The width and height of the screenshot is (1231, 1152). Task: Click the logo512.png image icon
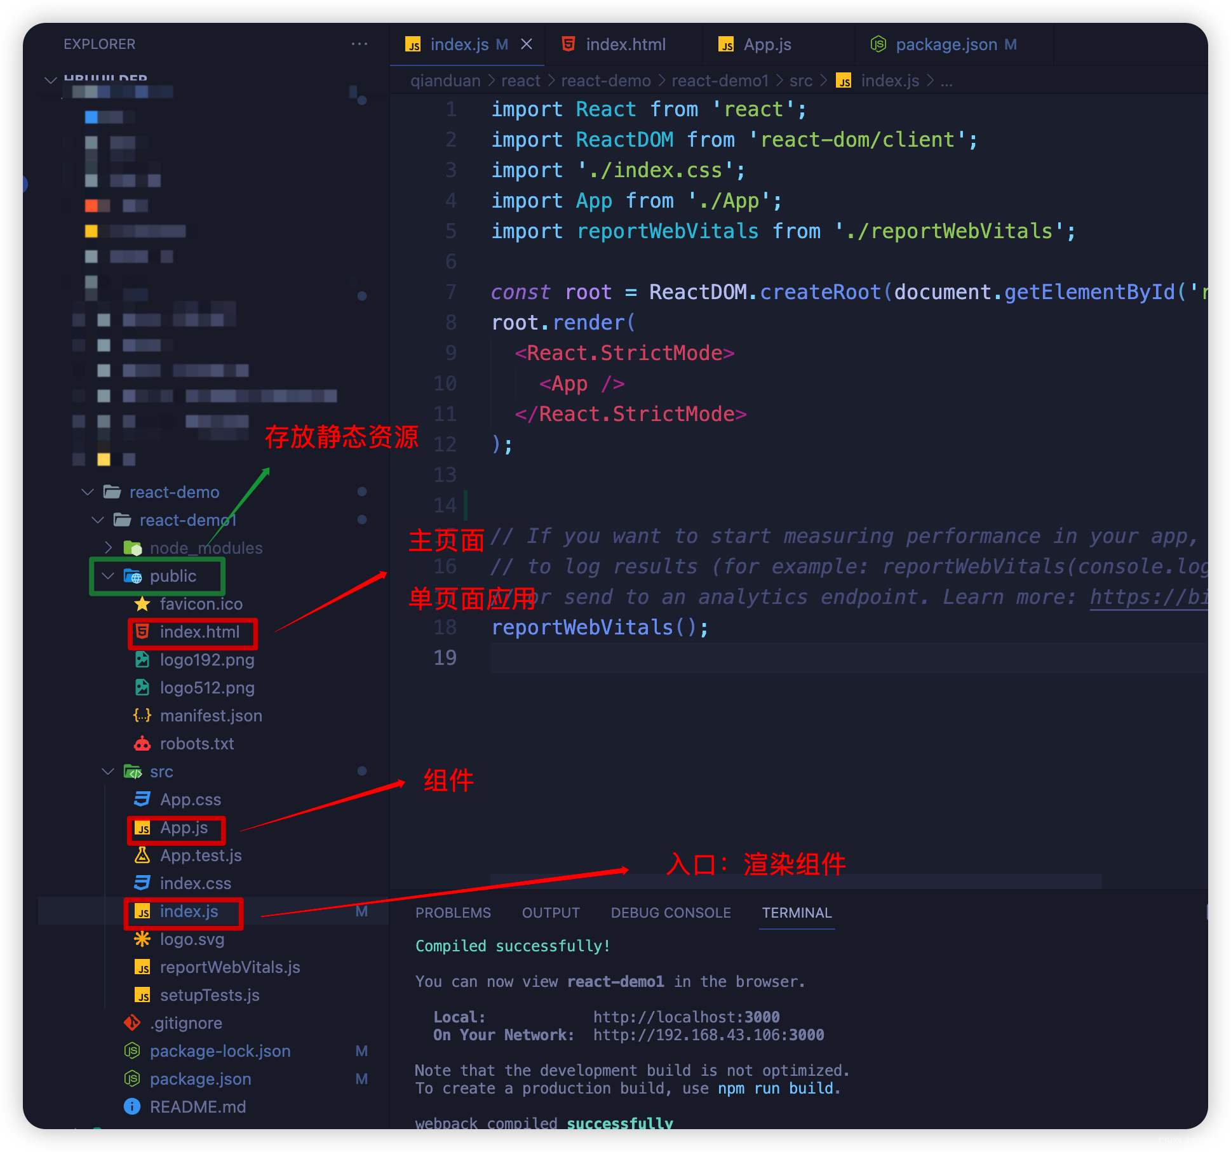(x=142, y=688)
